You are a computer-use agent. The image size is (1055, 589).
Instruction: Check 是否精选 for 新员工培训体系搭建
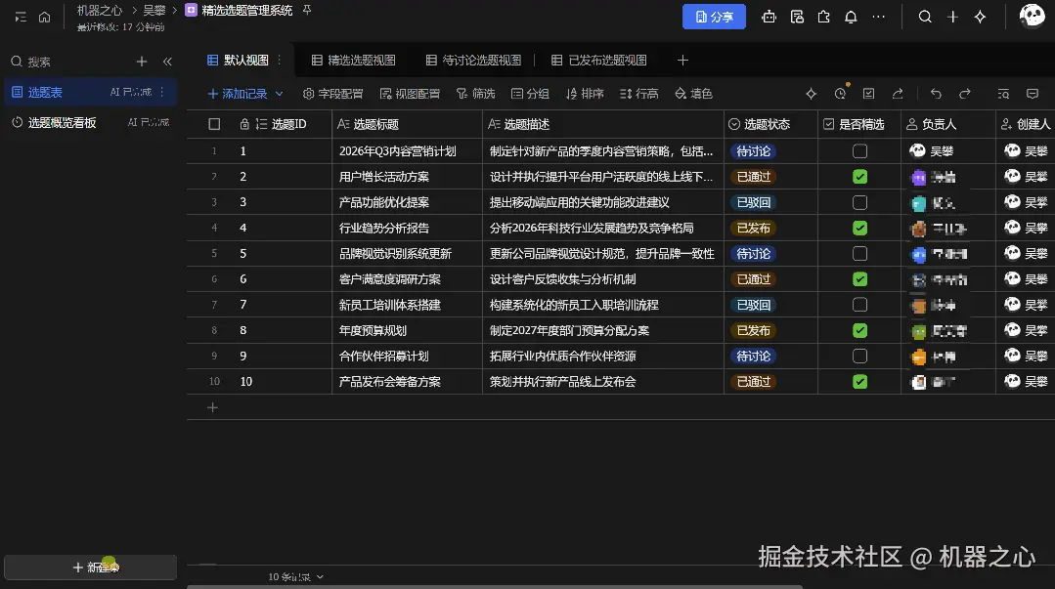(859, 305)
